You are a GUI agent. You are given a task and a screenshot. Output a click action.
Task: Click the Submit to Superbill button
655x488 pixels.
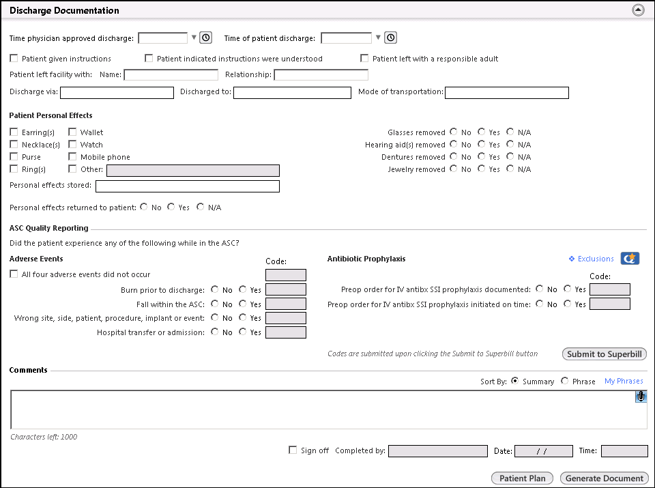point(605,354)
